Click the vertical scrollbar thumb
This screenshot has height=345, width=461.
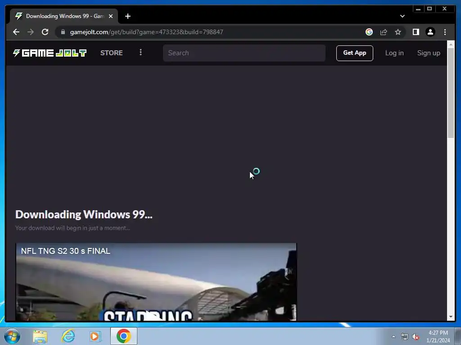coord(451,93)
